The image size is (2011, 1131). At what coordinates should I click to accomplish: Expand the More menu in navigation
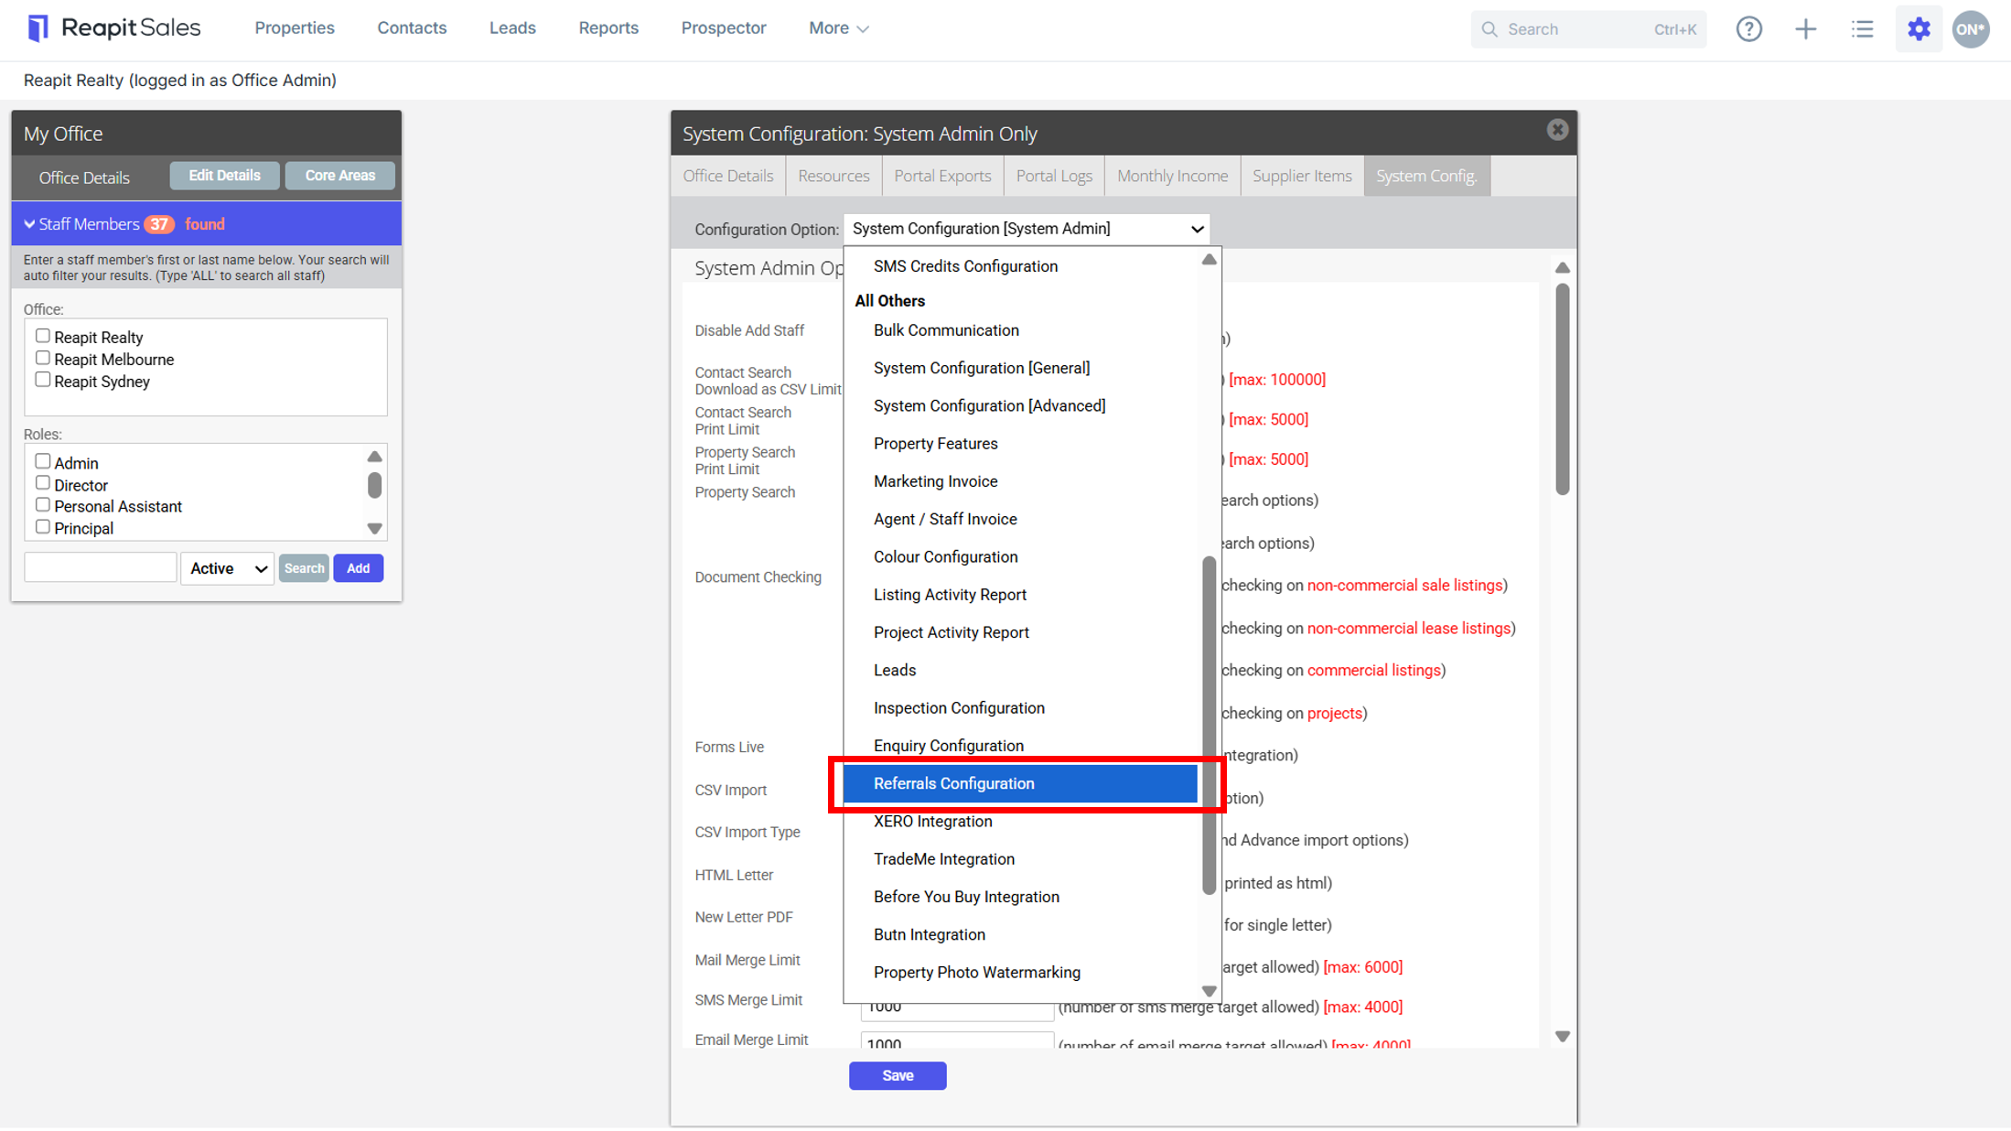[x=837, y=28]
